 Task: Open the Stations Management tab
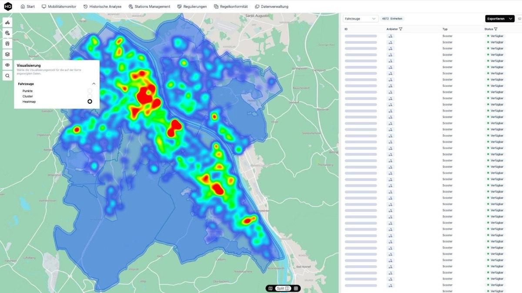149,7
